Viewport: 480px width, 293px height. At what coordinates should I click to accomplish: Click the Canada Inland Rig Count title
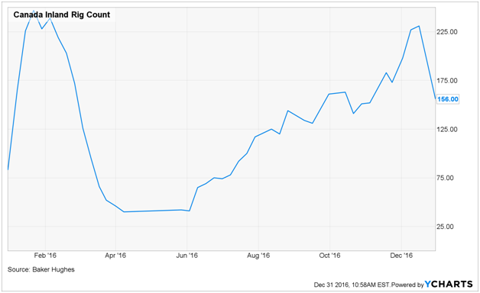62,14
